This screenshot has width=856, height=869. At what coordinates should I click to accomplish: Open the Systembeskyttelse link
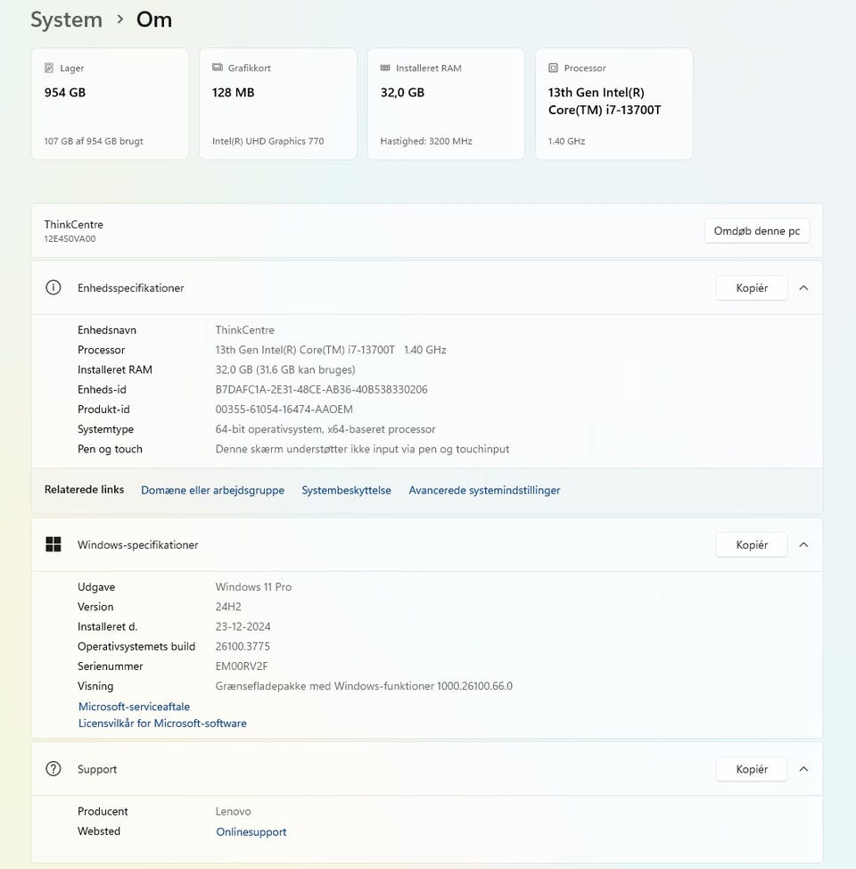coord(346,490)
